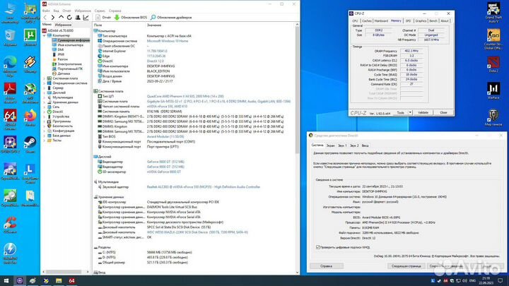Click the Validate button in CPU-Z
509x286 pixels.
coord(423,112)
